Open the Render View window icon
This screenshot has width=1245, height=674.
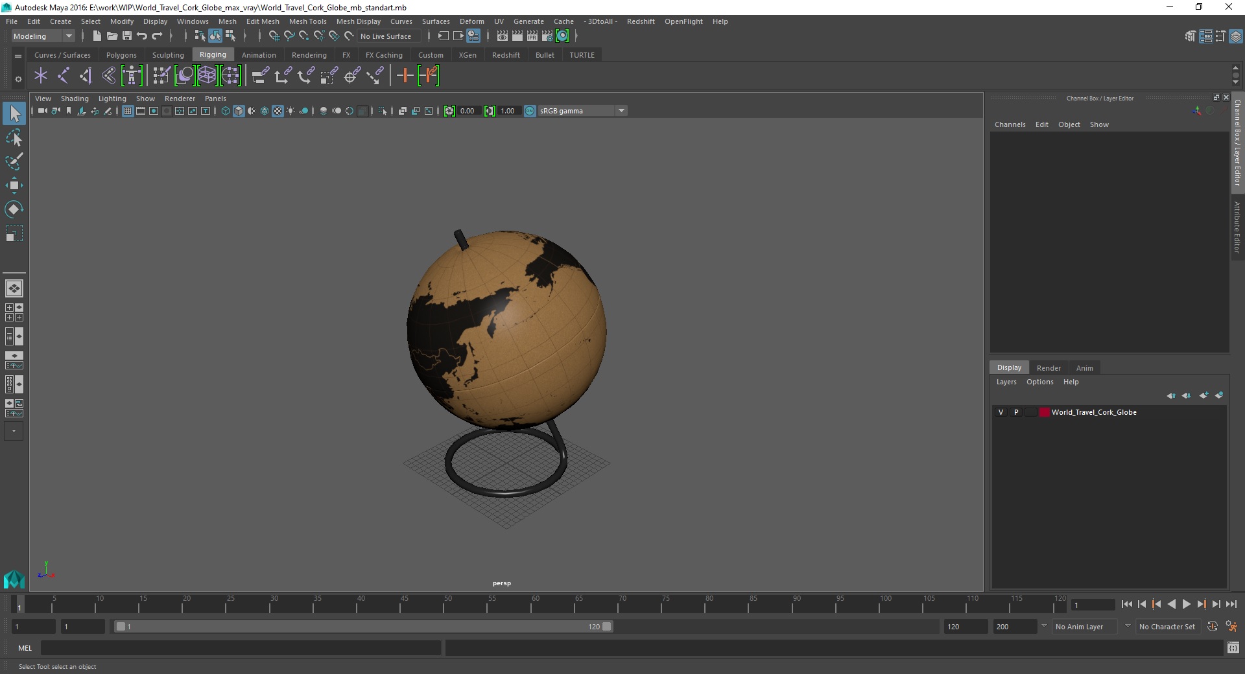point(503,36)
